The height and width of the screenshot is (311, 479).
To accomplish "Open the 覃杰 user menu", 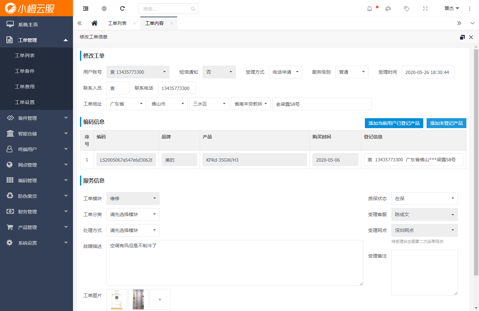I will [452, 9].
